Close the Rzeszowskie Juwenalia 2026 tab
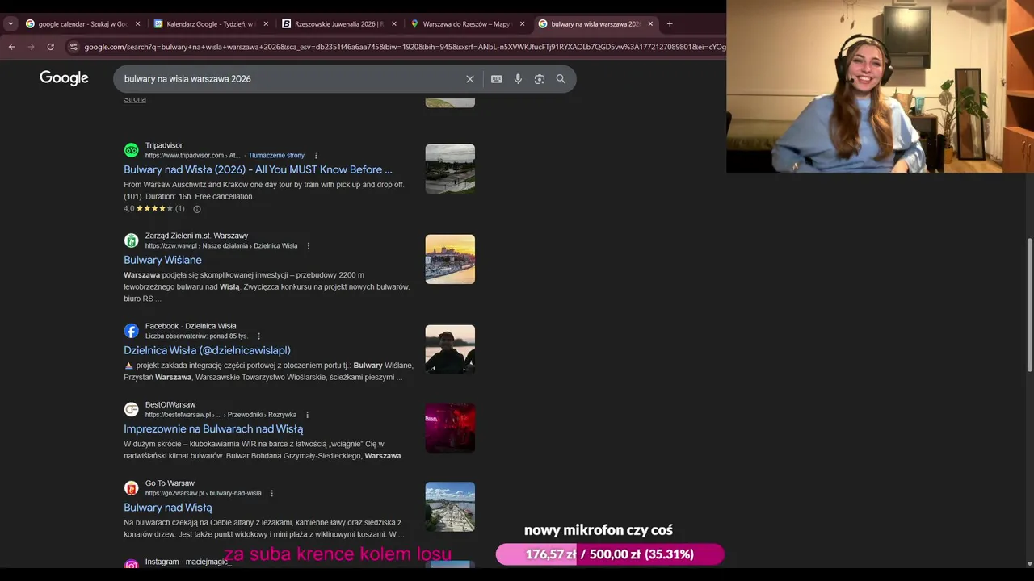This screenshot has width=1034, height=581. tap(394, 23)
